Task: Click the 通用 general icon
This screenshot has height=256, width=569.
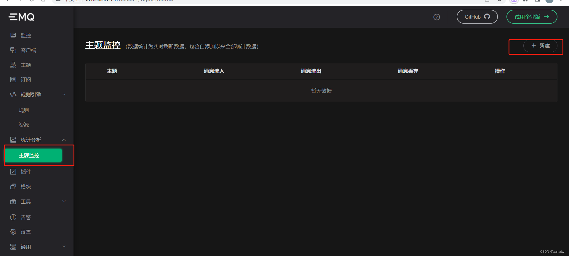Action: click(13, 247)
